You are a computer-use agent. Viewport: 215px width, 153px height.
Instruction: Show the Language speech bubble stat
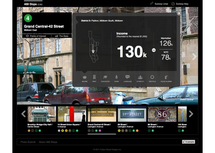pos(127,77)
